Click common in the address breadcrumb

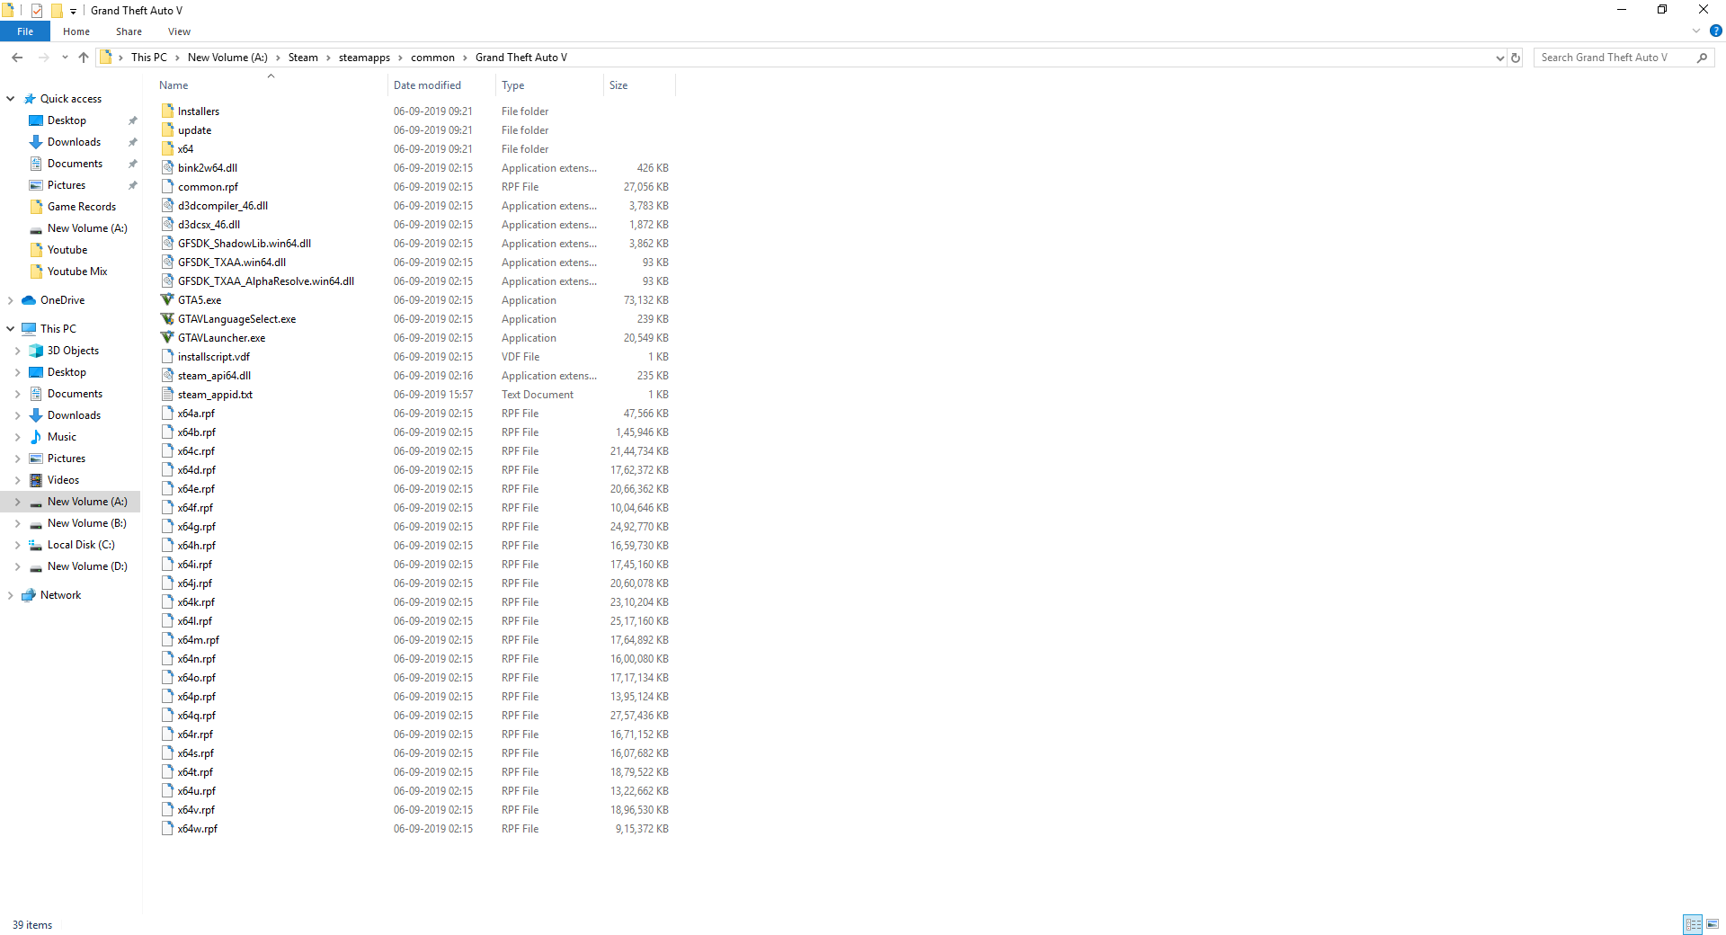pos(432,58)
